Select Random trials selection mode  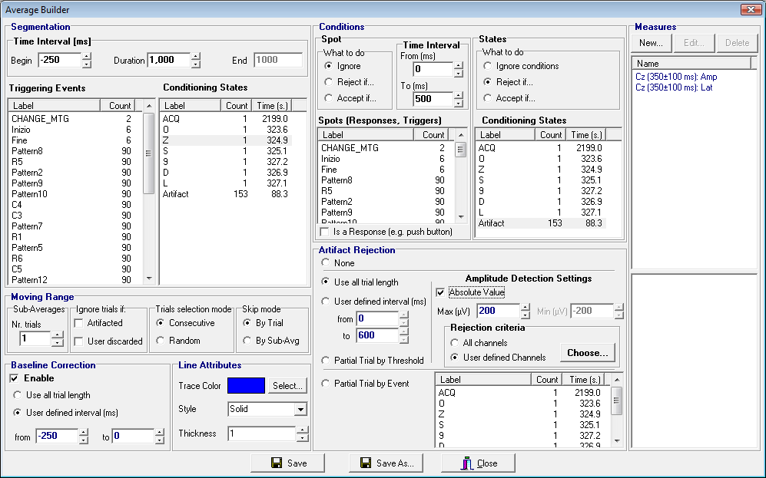pos(161,341)
